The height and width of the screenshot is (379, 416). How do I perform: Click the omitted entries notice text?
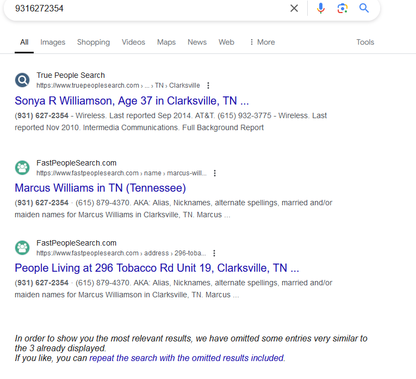(x=191, y=343)
